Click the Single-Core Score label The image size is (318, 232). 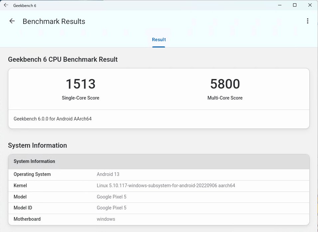[x=80, y=98]
